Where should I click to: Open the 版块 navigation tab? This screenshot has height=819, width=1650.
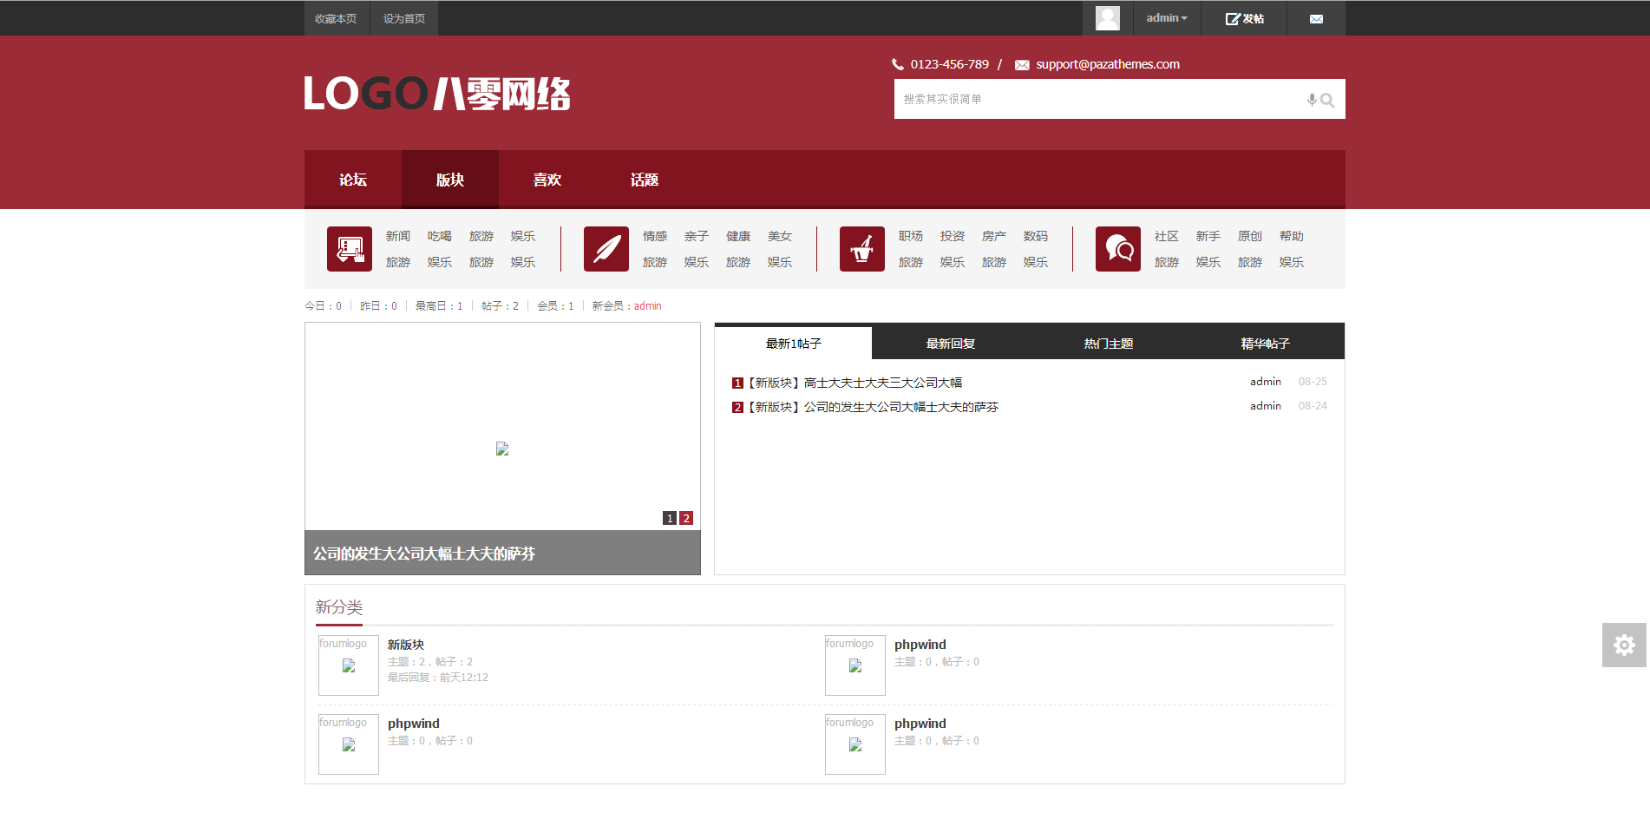tap(450, 180)
